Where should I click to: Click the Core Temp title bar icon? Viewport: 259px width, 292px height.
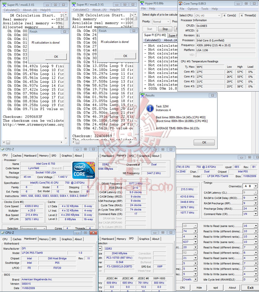(181, 3)
